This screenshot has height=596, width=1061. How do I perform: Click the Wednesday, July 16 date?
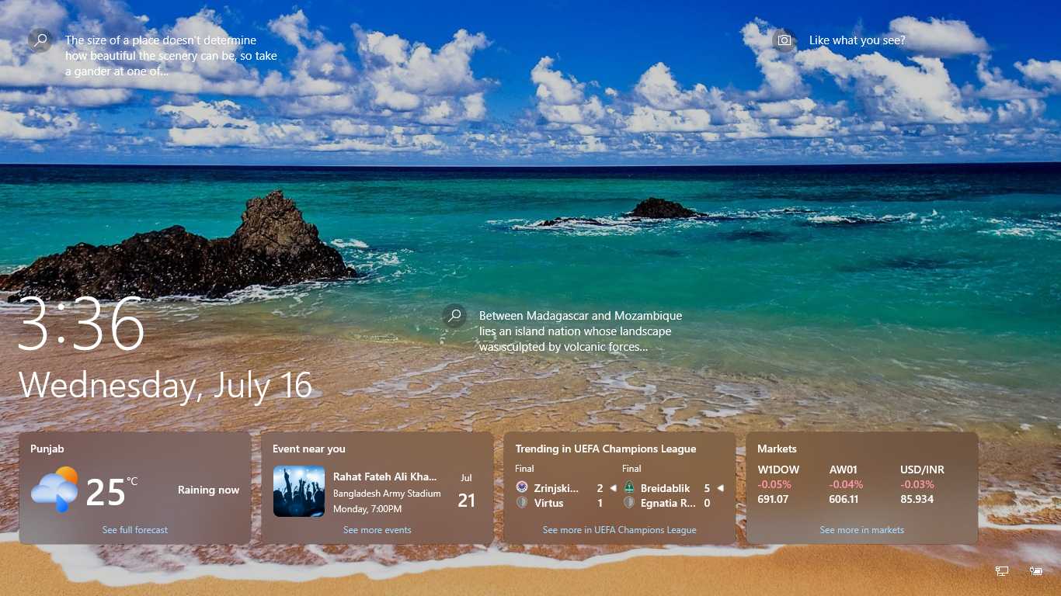pos(165,386)
